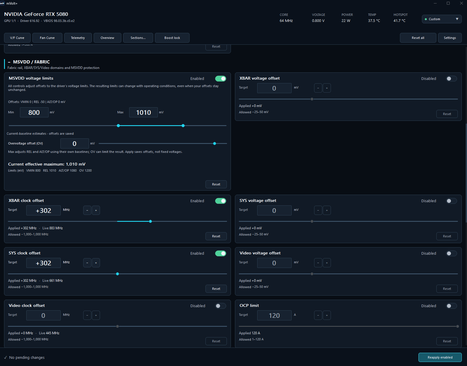Open Settings

450,38
